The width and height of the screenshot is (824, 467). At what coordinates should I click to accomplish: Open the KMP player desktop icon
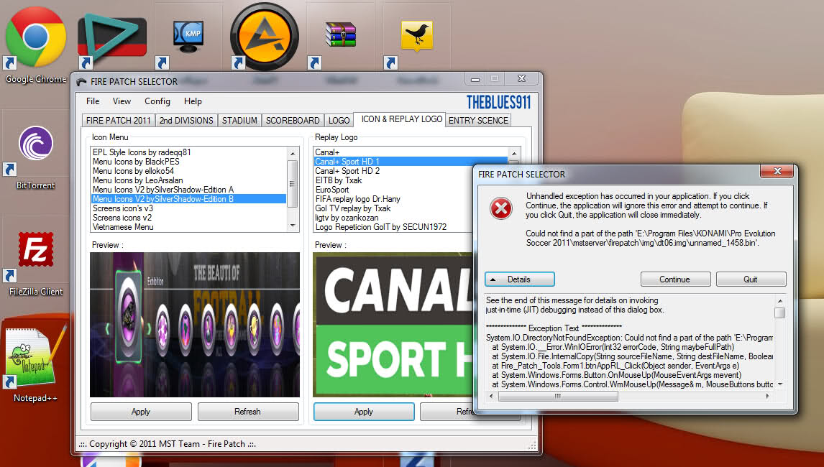(x=188, y=36)
